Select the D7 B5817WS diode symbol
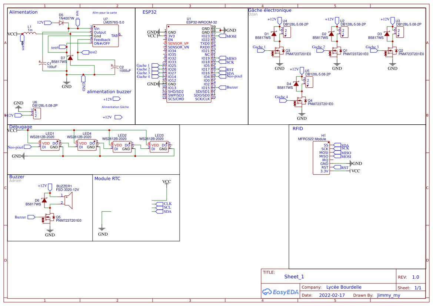The width and height of the screenshot is (433, 306). (x=70, y=58)
